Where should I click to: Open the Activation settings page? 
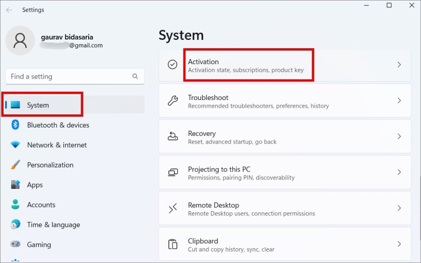[285, 65]
